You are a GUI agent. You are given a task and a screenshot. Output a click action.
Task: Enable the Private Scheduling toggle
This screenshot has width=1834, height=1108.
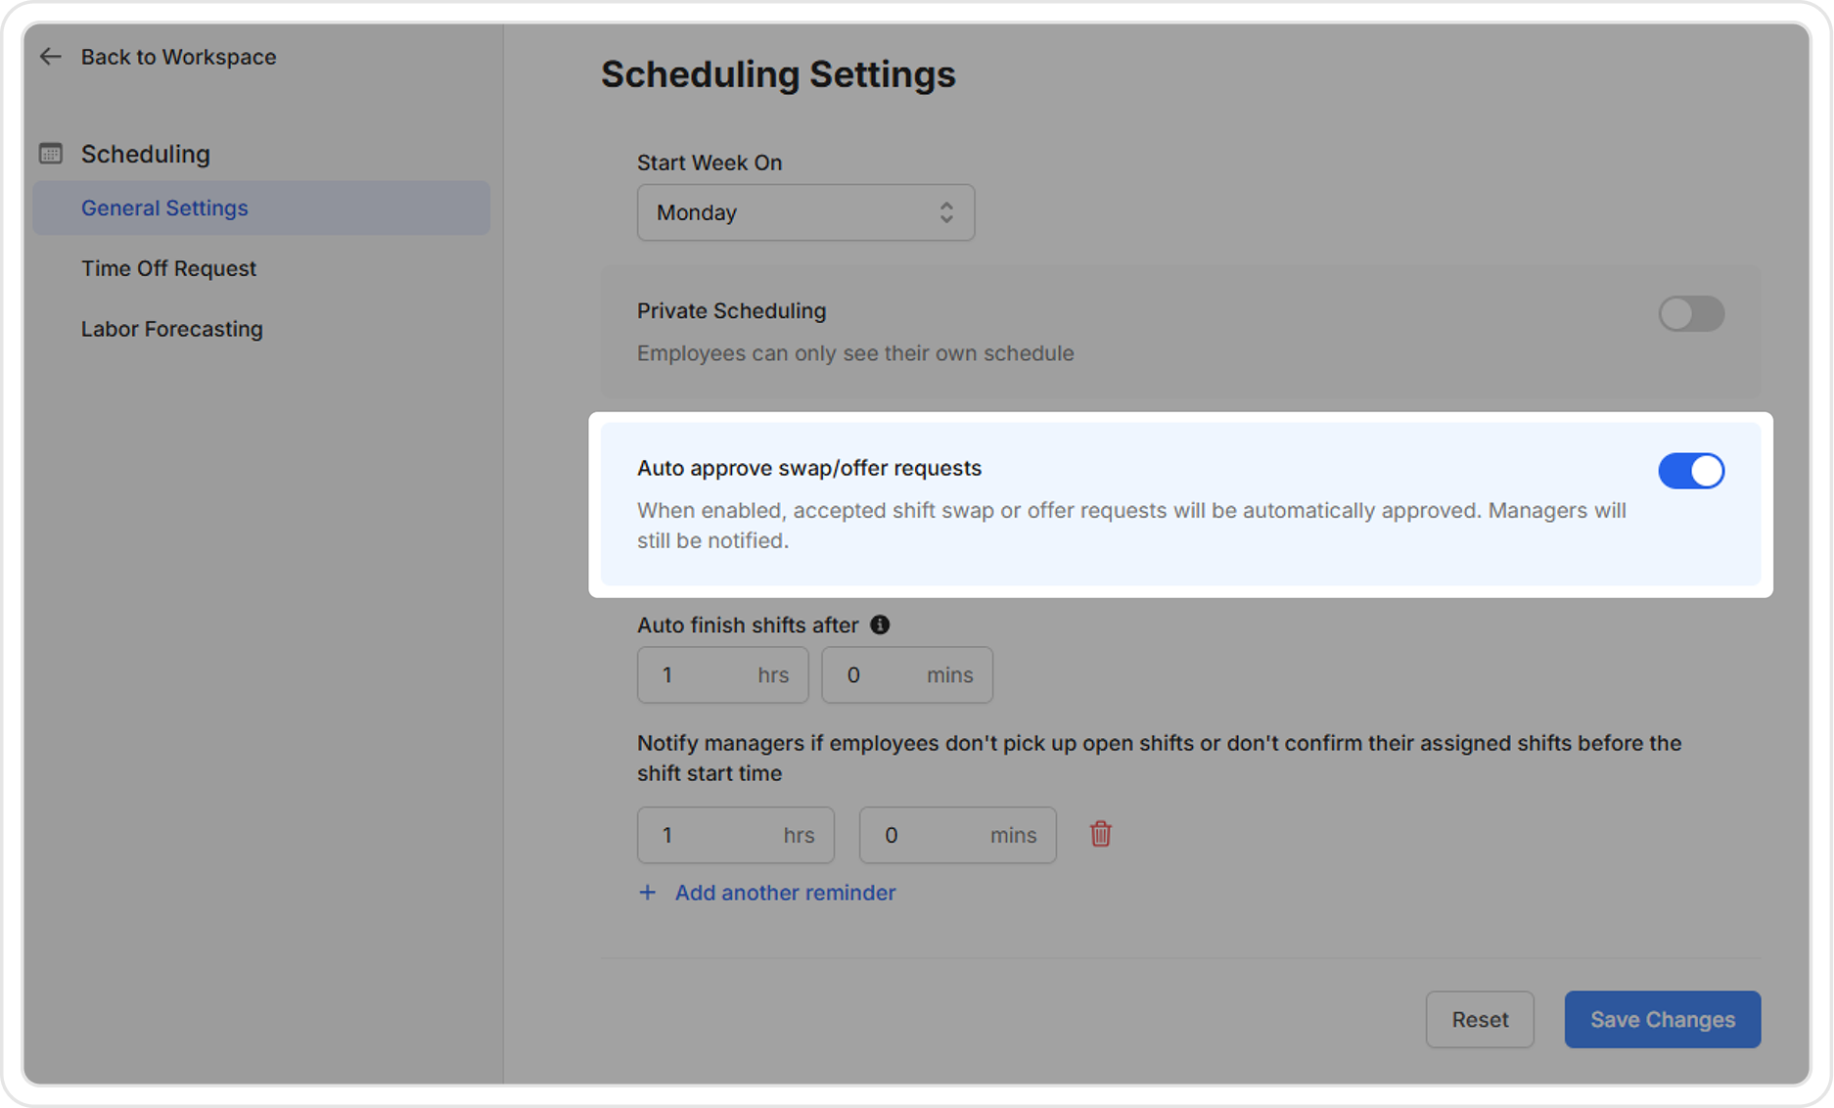[1690, 314]
